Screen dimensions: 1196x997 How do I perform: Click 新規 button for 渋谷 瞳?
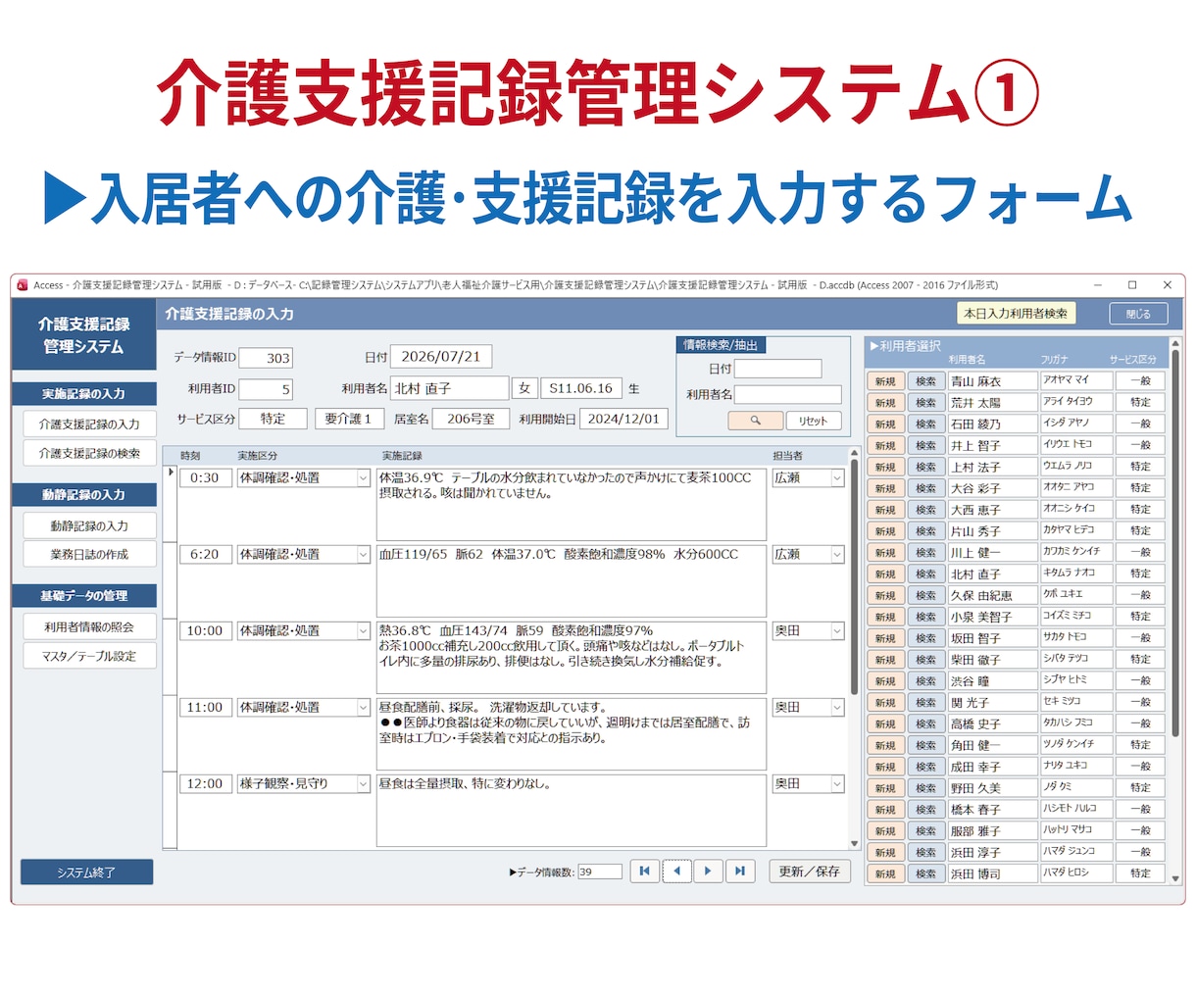pos(885,680)
